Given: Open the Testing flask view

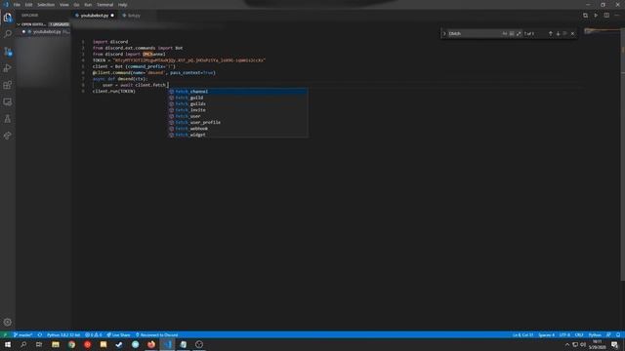Looking at the screenshot, I should pos(8,119).
